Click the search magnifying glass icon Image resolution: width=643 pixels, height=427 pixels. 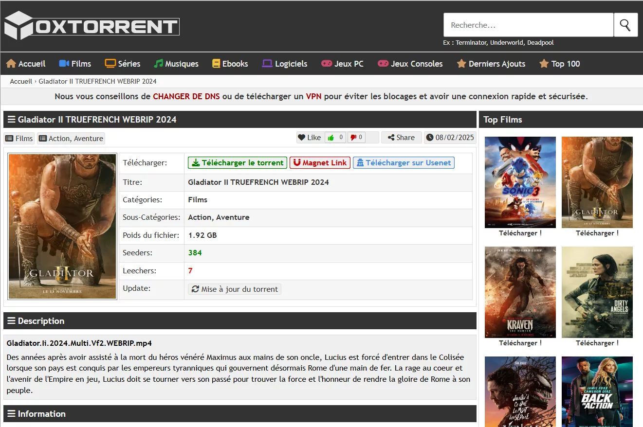click(626, 24)
